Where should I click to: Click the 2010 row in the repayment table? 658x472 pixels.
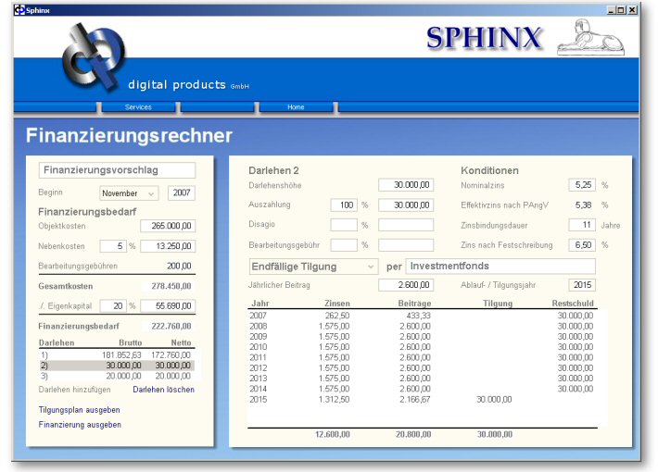point(423,347)
